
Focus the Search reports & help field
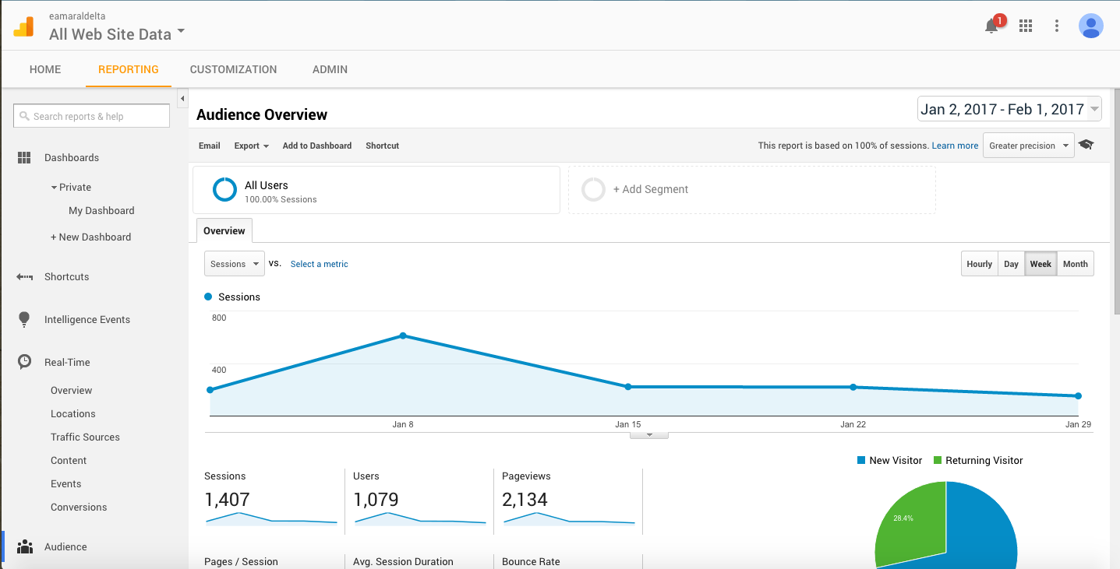[x=91, y=116]
